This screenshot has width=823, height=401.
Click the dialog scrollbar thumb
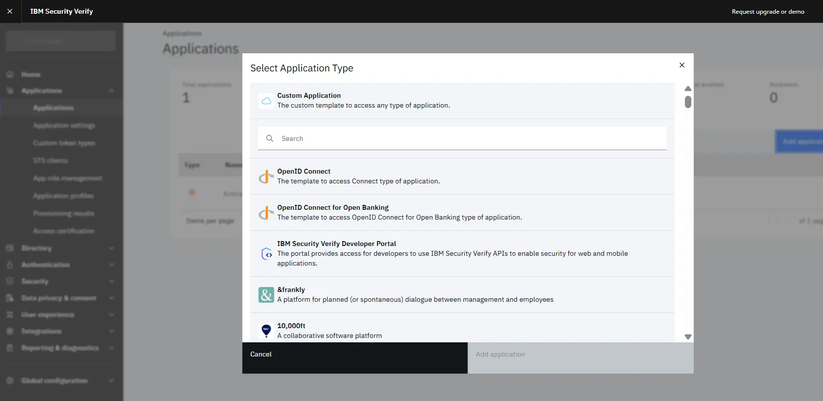click(x=688, y=102)
